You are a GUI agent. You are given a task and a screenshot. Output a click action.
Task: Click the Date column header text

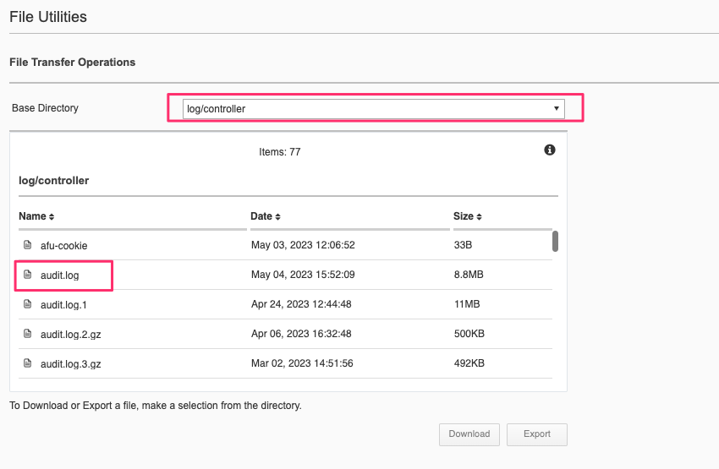(x=261, y=216)
